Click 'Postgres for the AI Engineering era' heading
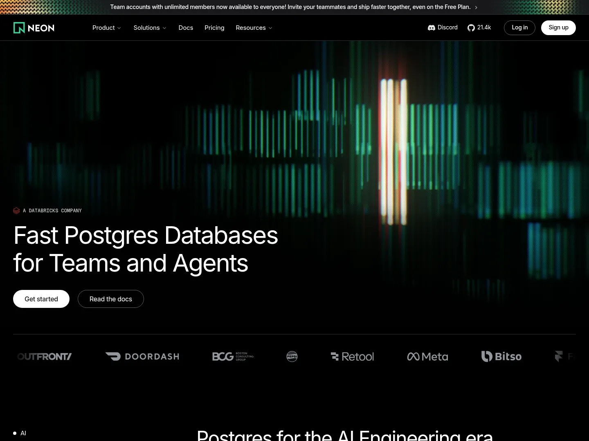Screen dimensions: 589x441 [345, 435]
